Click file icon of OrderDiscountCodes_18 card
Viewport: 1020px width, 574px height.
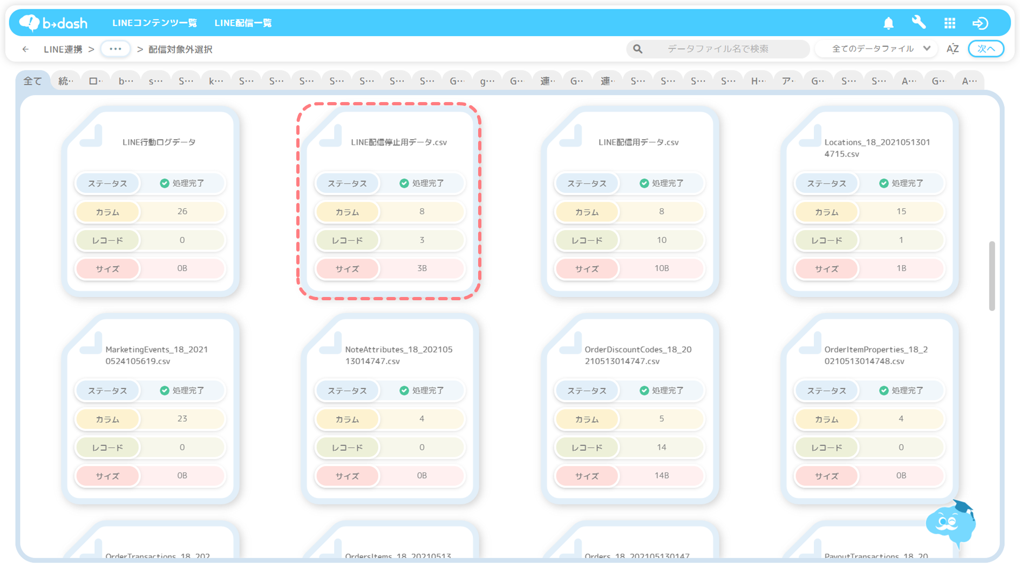pyautogui.click(x=571, y=343)
